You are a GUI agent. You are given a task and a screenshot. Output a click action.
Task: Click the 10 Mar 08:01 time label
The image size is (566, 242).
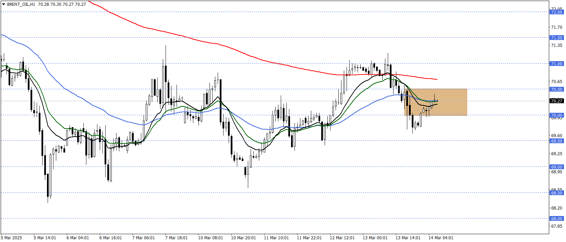pyautogui.click(x=210, y=238)
